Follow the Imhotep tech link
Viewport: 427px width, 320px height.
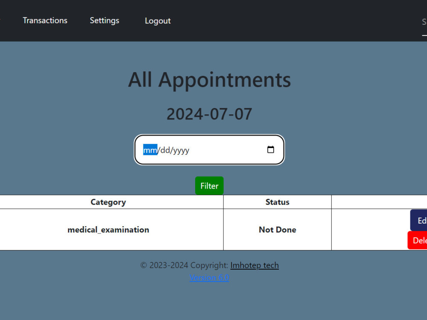click(x=254, y=265)
